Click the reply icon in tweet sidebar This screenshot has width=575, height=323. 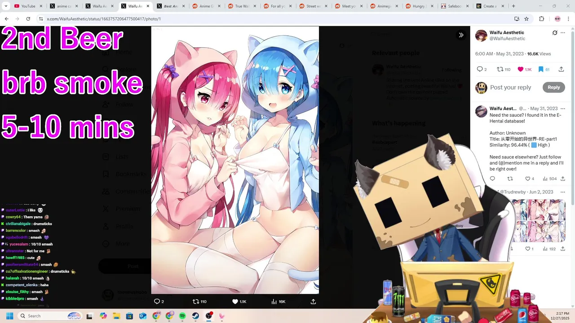(479, 69)
